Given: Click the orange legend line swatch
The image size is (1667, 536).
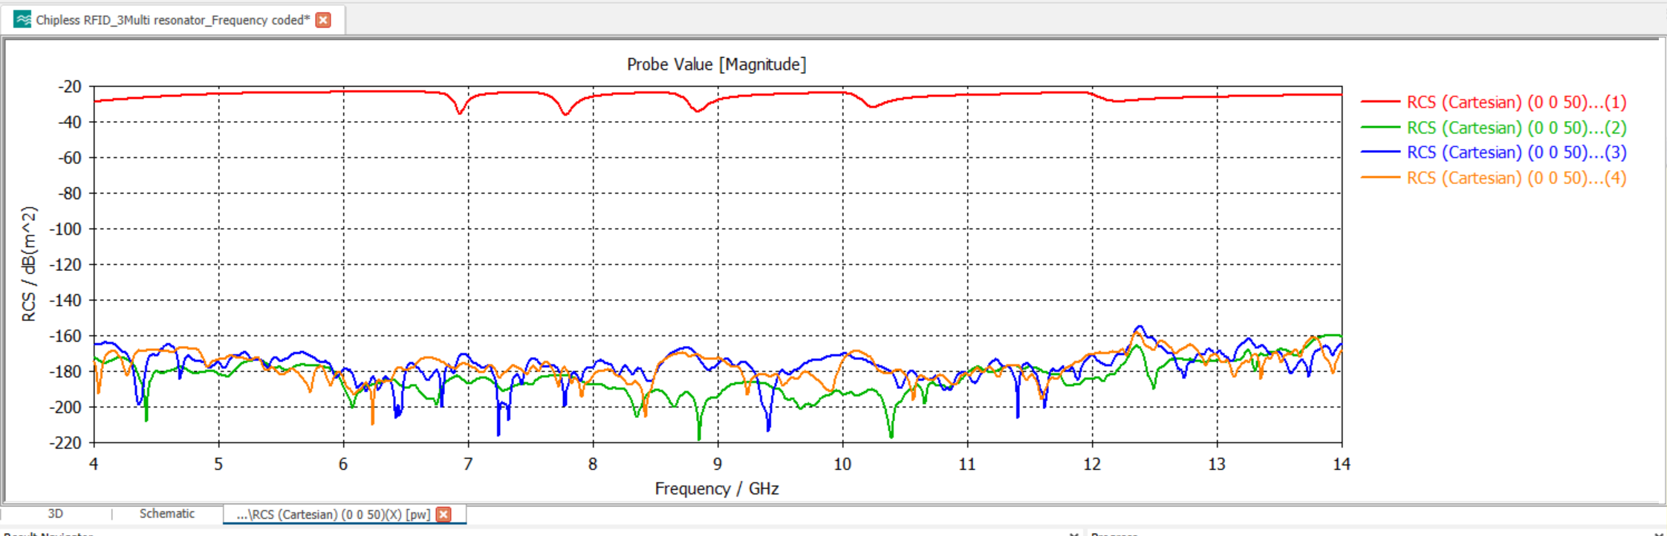Looking at the screenshot, I should click(1380, 178).
